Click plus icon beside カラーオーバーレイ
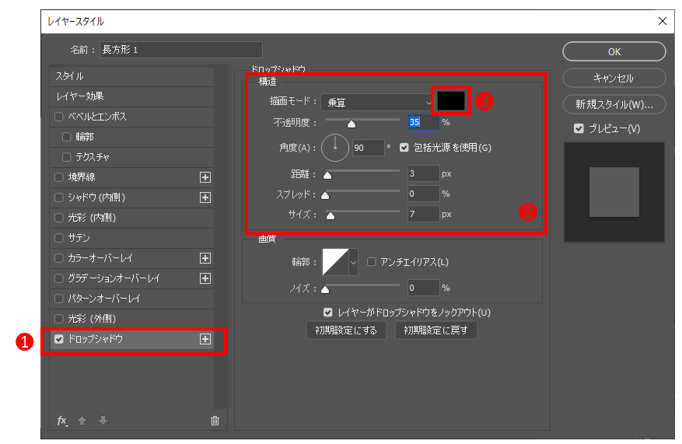The height and width of the screenshot is (444, 682). [x=205, y=258]
